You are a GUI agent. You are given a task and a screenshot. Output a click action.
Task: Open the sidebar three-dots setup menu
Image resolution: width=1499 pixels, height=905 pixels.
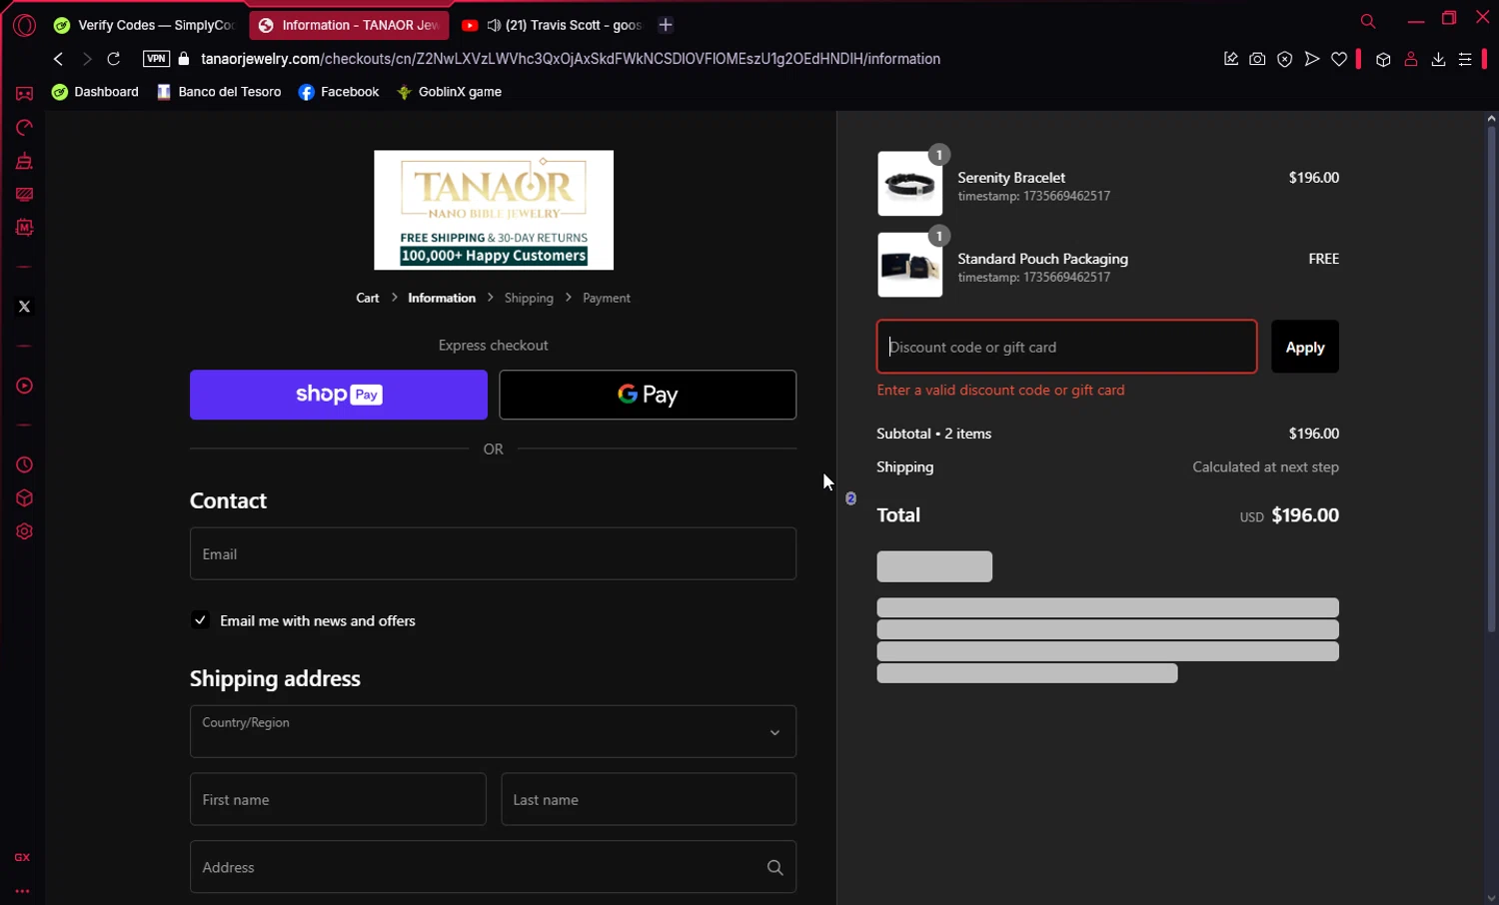tap(22, 890)
